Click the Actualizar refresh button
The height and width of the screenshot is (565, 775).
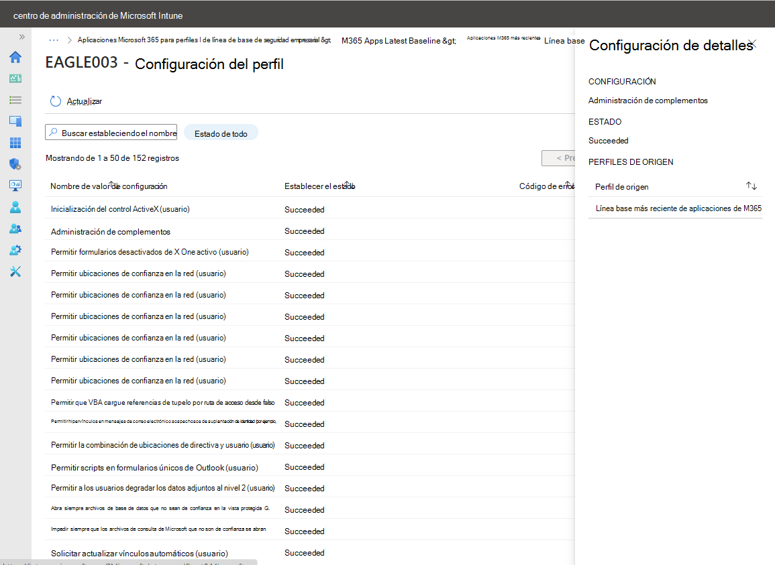click(76, 101)
